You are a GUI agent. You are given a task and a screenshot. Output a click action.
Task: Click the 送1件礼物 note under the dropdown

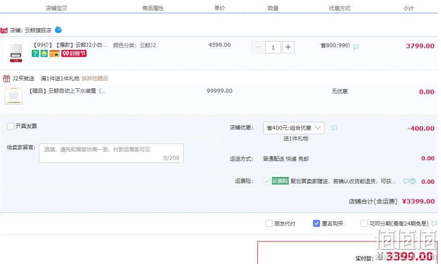296,138
